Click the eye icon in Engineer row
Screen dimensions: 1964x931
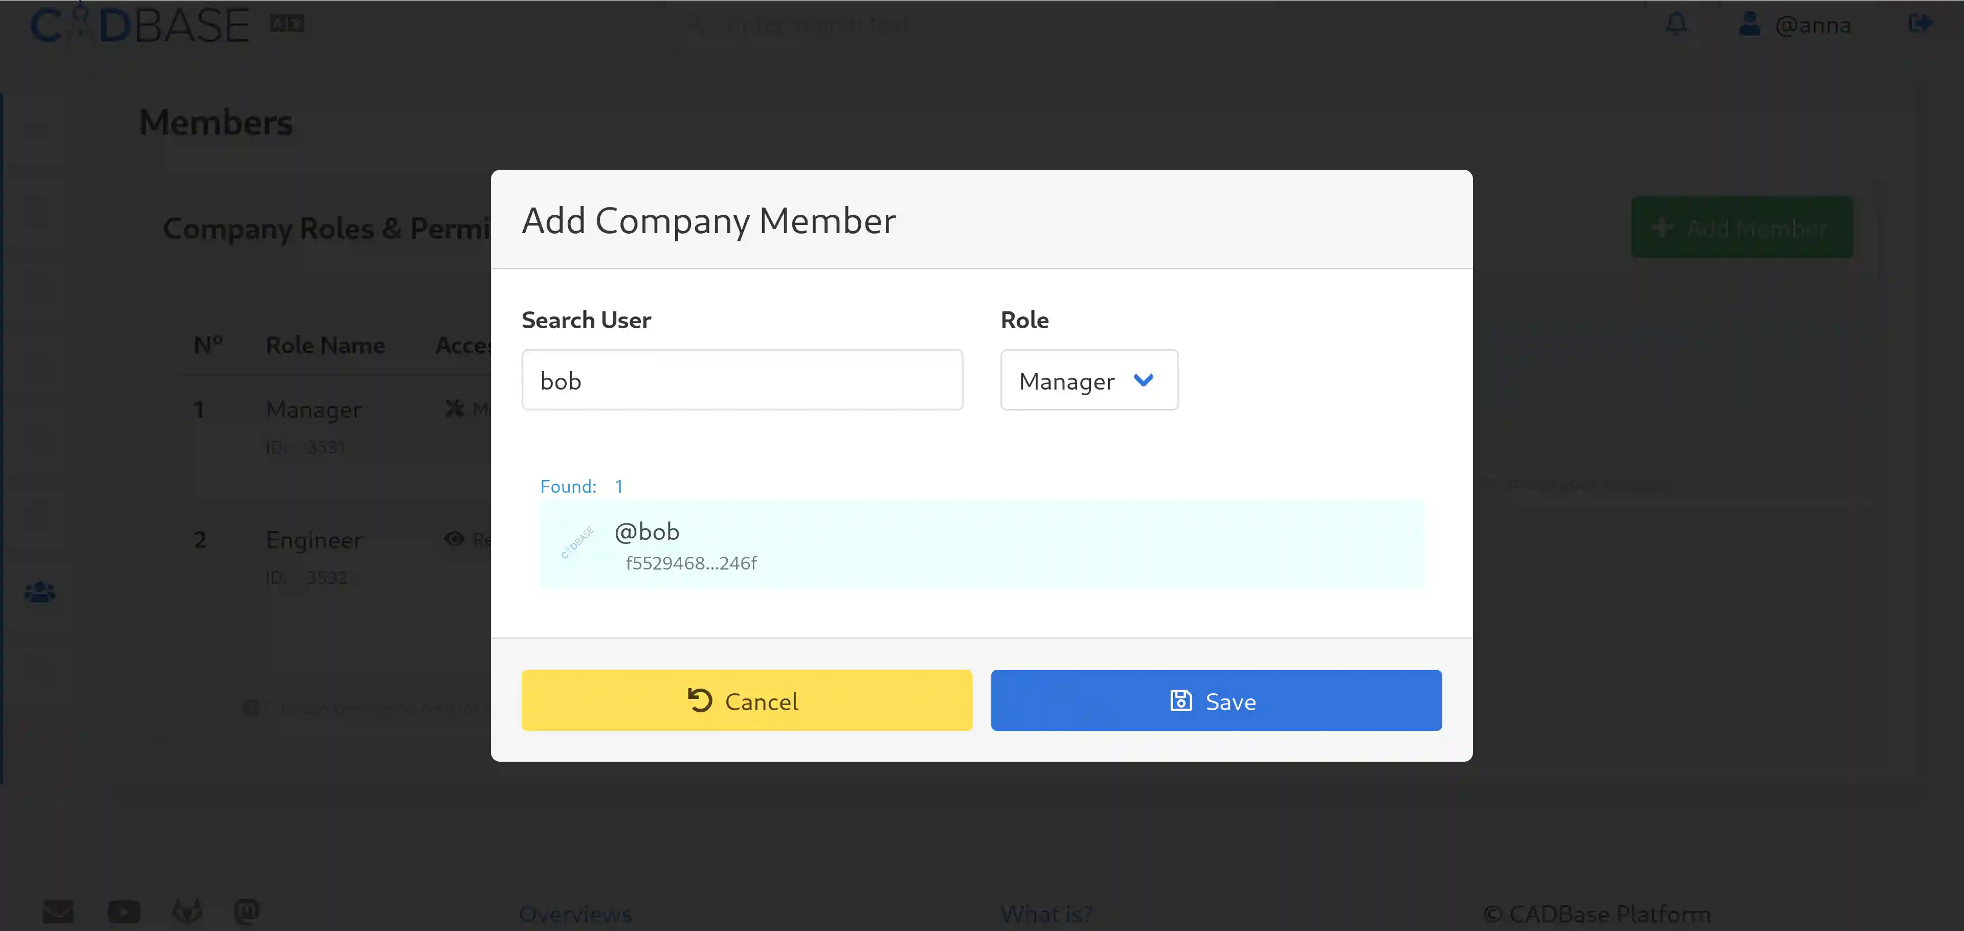pyautogui.click(x=454, y=539)
